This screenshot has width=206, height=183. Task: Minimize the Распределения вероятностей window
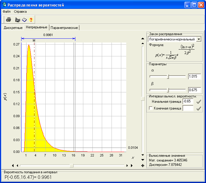(187, 5)
